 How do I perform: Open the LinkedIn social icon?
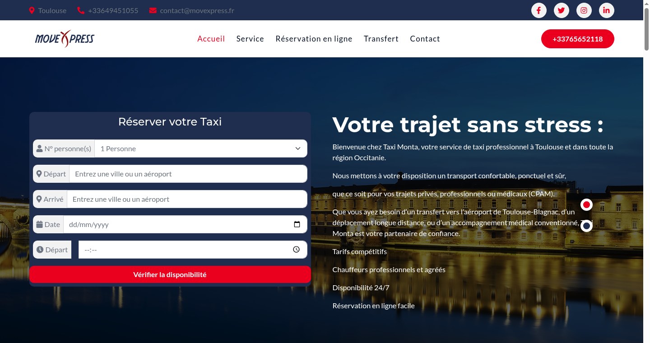click(x=606, y=10)
